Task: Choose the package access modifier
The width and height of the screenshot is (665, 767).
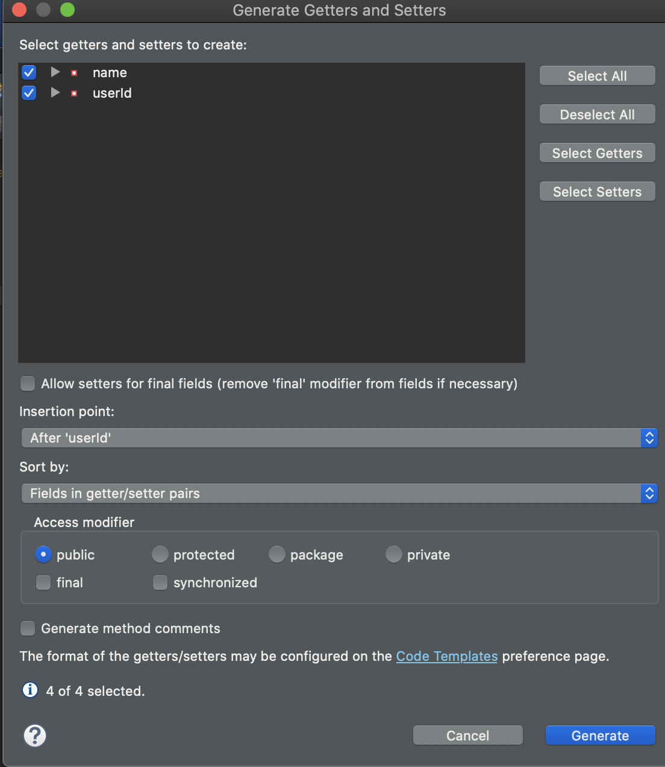Action: 277,554
